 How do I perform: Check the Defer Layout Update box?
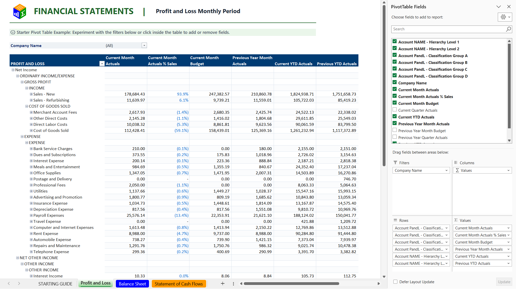point(395,282)
